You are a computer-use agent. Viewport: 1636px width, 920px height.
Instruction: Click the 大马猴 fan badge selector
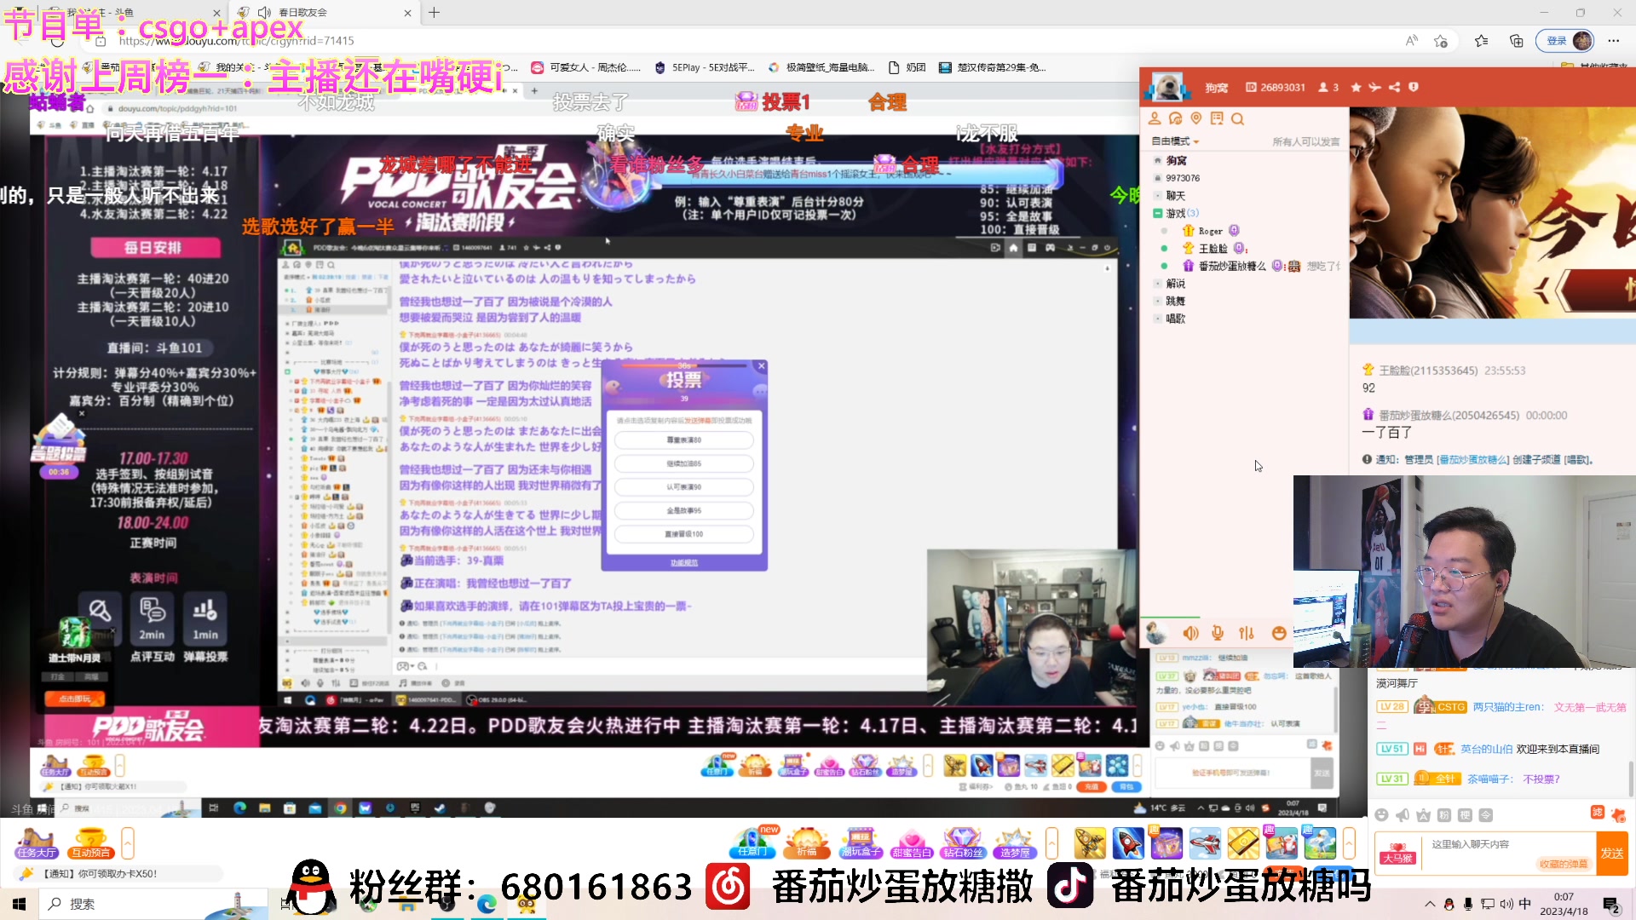1397,854
